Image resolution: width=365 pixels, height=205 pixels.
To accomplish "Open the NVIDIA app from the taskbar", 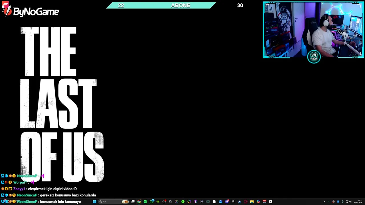I will (158, 202).
